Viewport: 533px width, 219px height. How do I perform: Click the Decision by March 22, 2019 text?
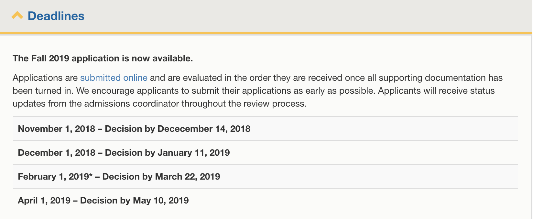[161, 176]
